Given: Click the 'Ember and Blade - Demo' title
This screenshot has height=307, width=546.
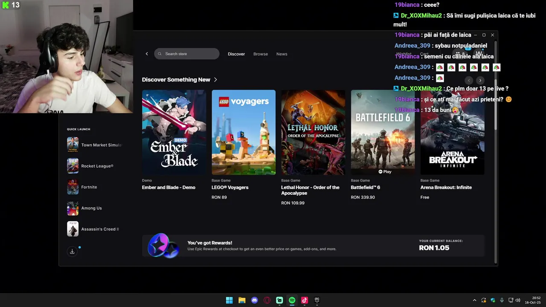Looking at the screenshot, I should coord(168,187).
